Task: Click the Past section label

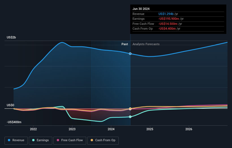Action: tap(125, 44)
